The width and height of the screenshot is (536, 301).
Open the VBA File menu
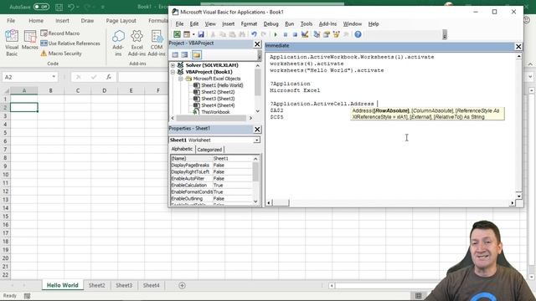pyautogui.click(x=179, y=24)
